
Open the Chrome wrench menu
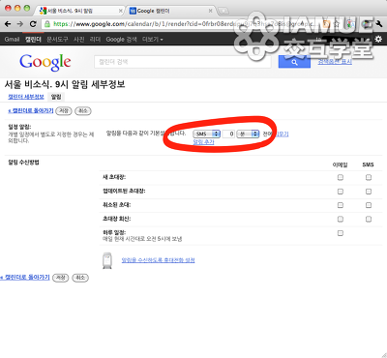tap(379, 24)
